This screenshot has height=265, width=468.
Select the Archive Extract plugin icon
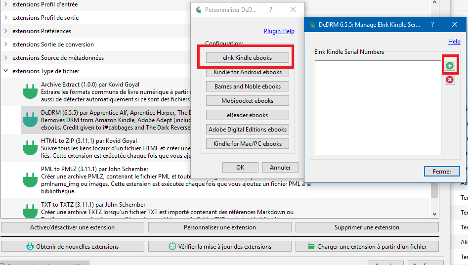tap(30, 91)
